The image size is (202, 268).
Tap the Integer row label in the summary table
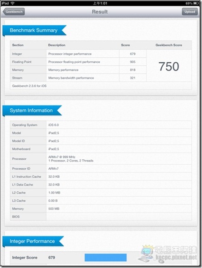click(17, 54)
